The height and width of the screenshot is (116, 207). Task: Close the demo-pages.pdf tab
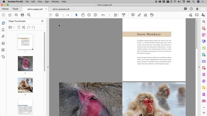(46, 9)
